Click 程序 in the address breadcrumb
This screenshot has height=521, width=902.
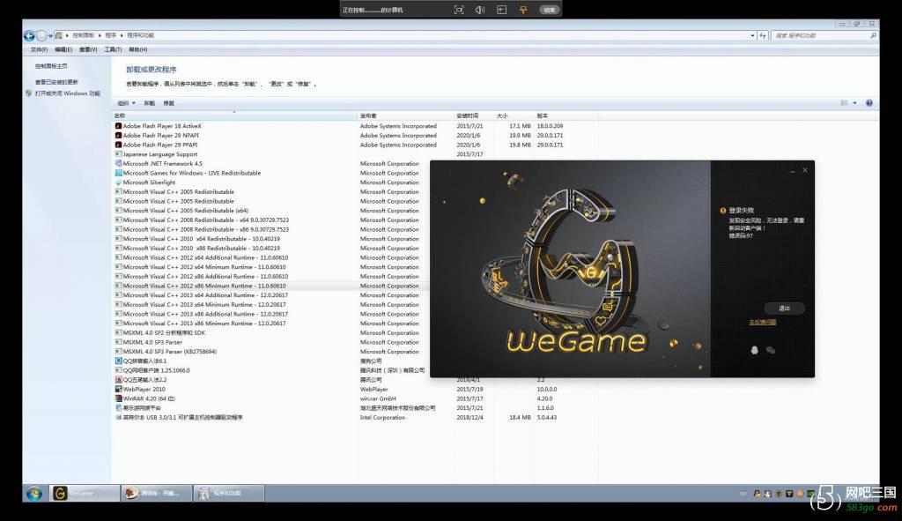[110, 35]
